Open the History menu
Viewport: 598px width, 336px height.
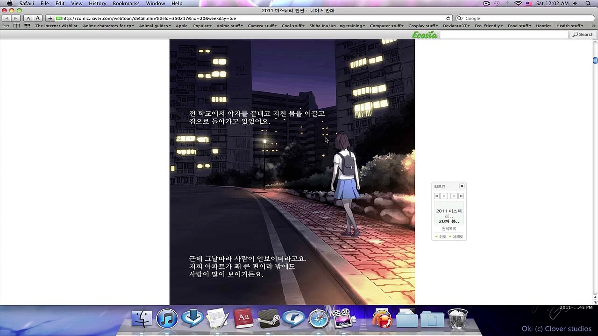(x=98, y=3)
